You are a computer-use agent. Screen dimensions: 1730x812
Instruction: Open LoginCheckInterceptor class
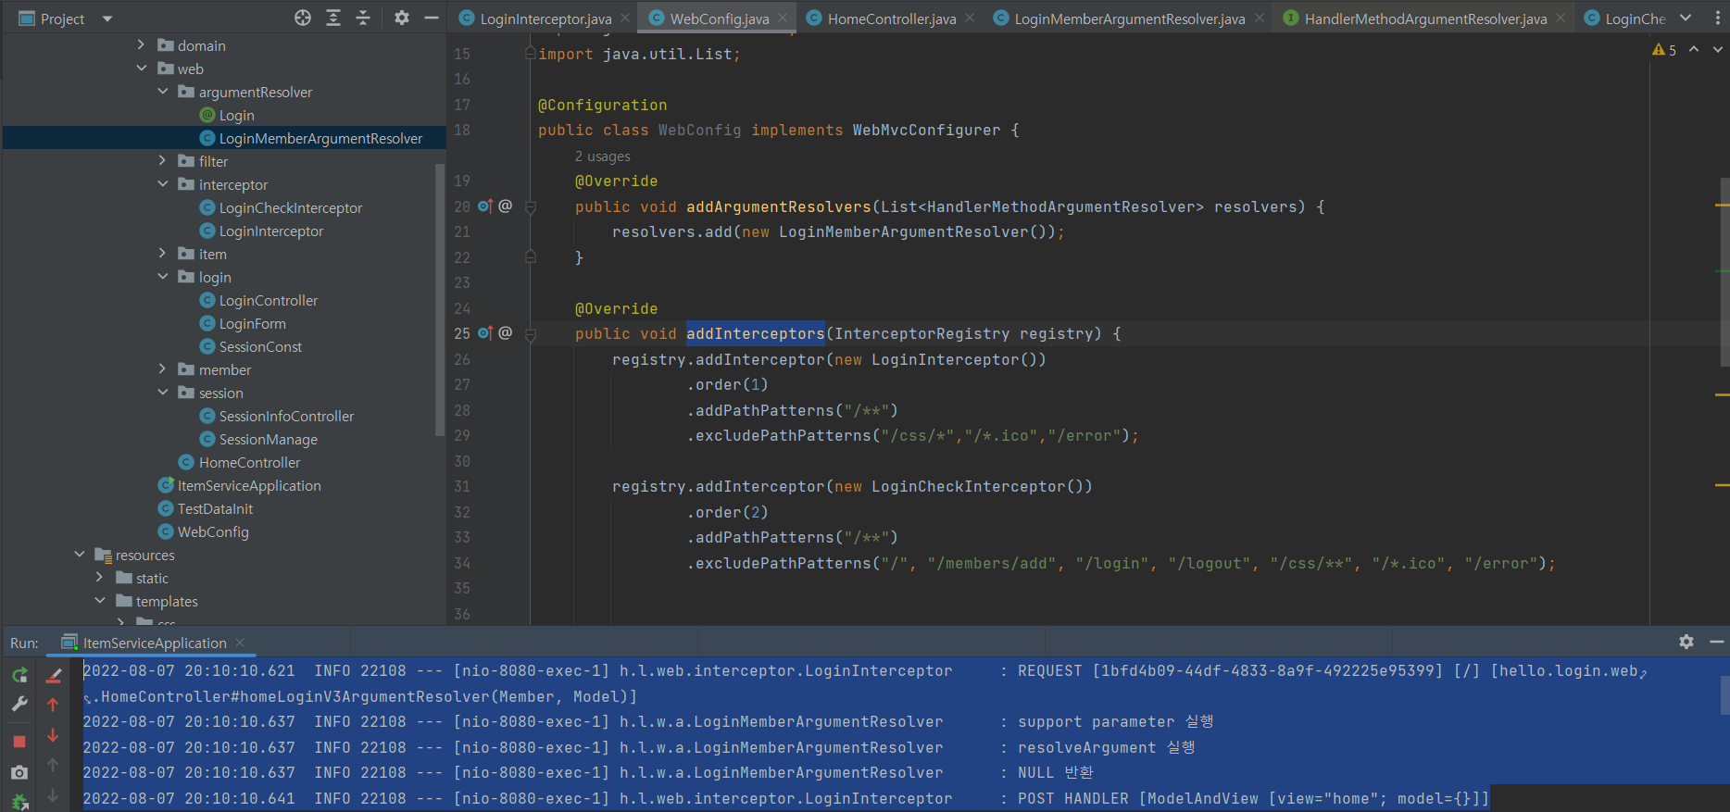pos(281,207)
